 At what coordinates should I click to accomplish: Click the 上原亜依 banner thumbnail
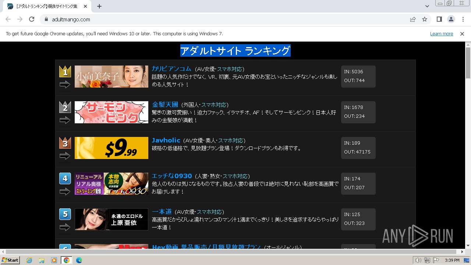(x=111, y=219)
